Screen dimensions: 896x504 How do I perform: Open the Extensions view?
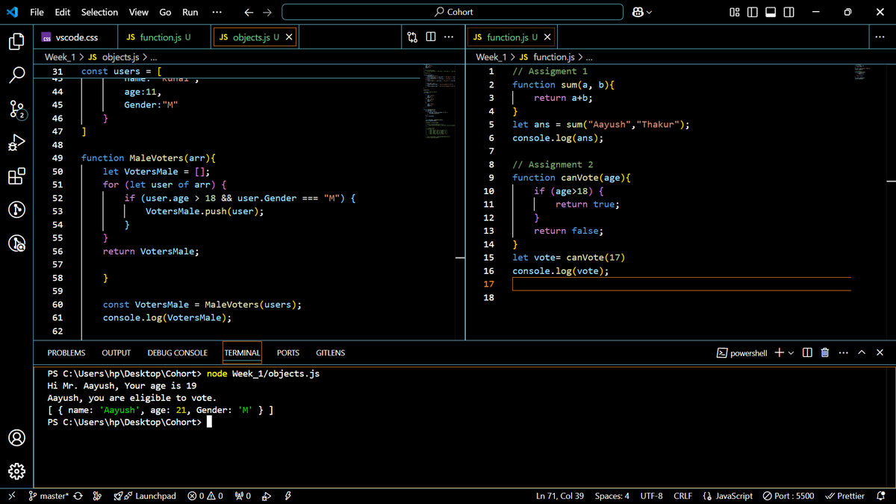pyautogui.click(x=16, y=176)
